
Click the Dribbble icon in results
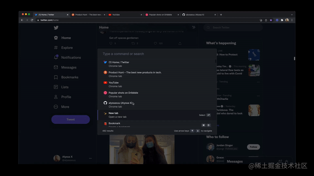tap(105, 93)
